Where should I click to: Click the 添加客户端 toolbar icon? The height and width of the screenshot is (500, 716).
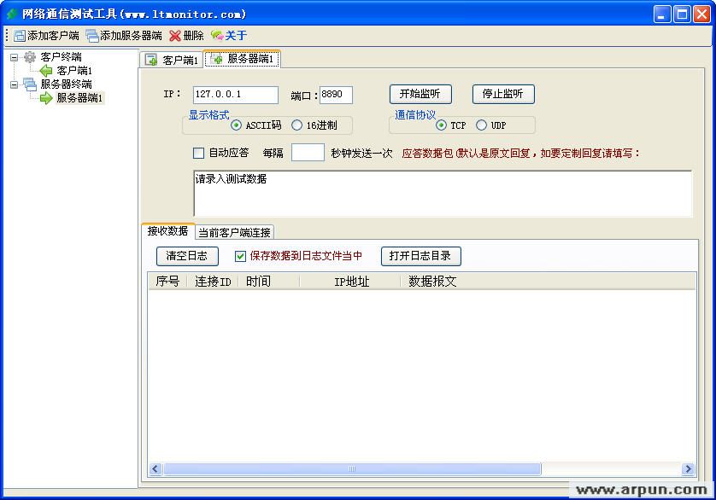(19, 37)
